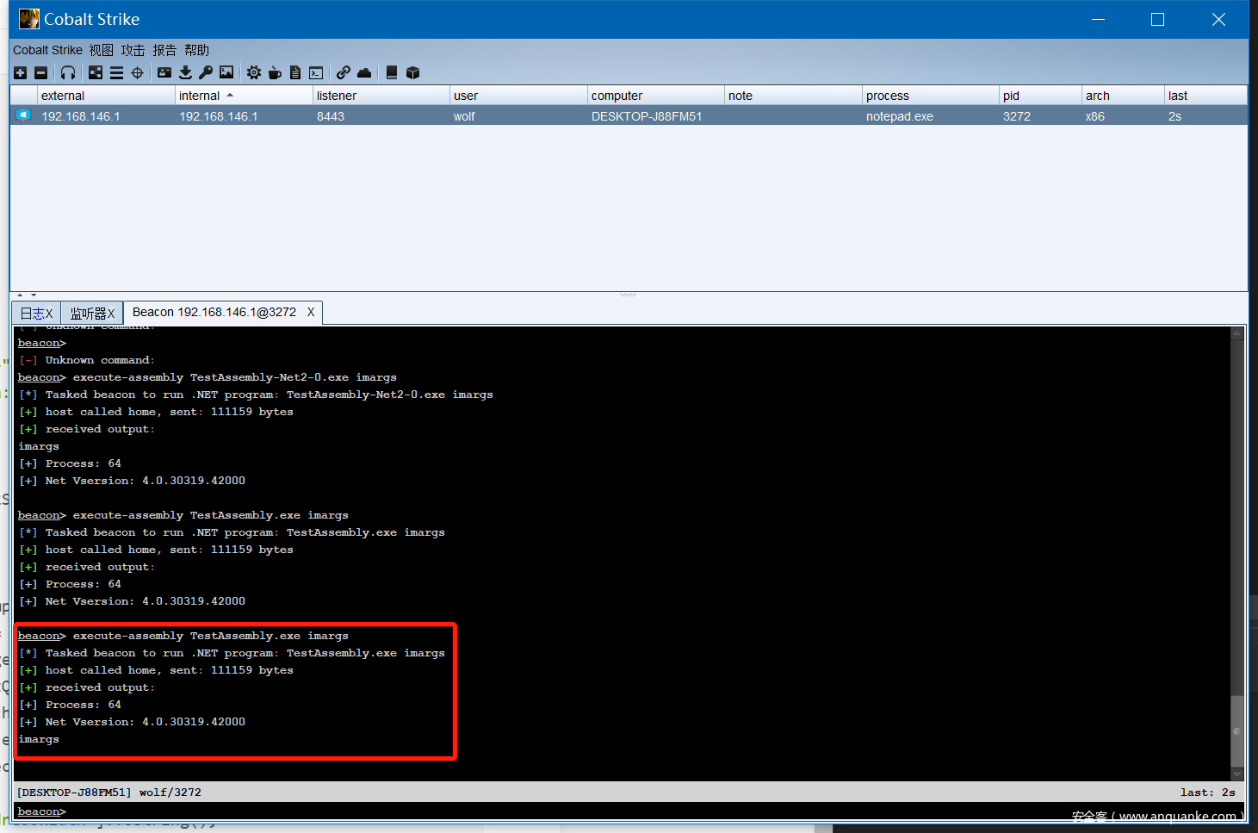Open help via the book icon

392,73
